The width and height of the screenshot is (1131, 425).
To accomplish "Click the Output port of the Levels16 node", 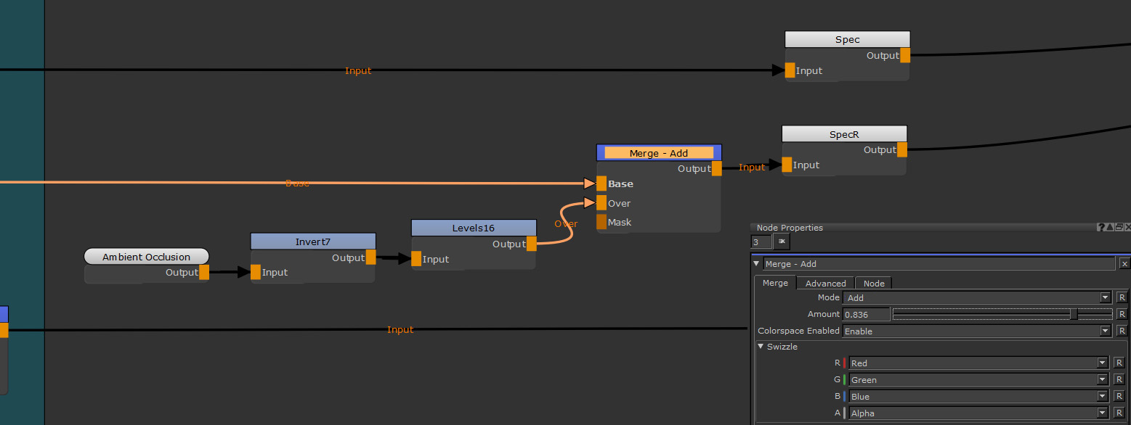I will coord(532,244).
